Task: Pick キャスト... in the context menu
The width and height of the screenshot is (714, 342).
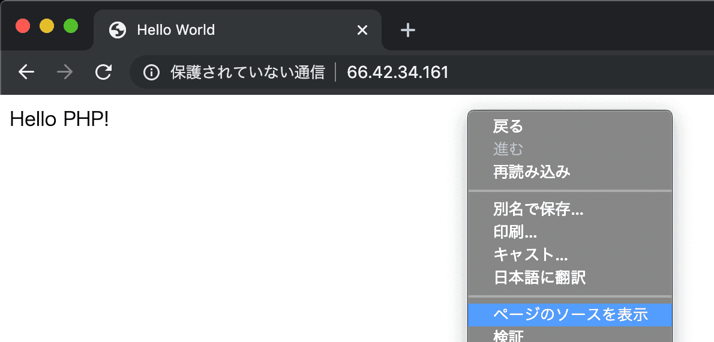Action: click(x=530, y=255)
